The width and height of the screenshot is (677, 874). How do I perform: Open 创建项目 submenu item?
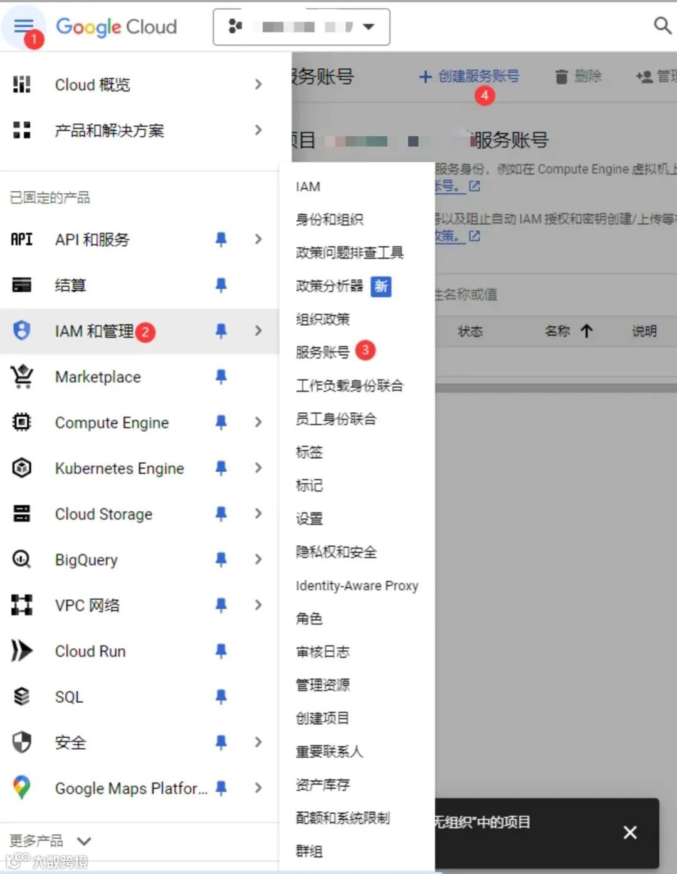[322, 718]
